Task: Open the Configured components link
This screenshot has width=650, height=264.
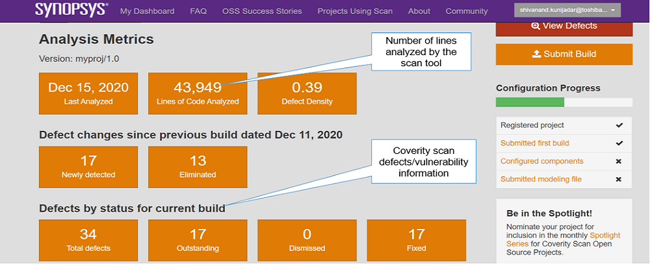Action: tap(542, 161)
